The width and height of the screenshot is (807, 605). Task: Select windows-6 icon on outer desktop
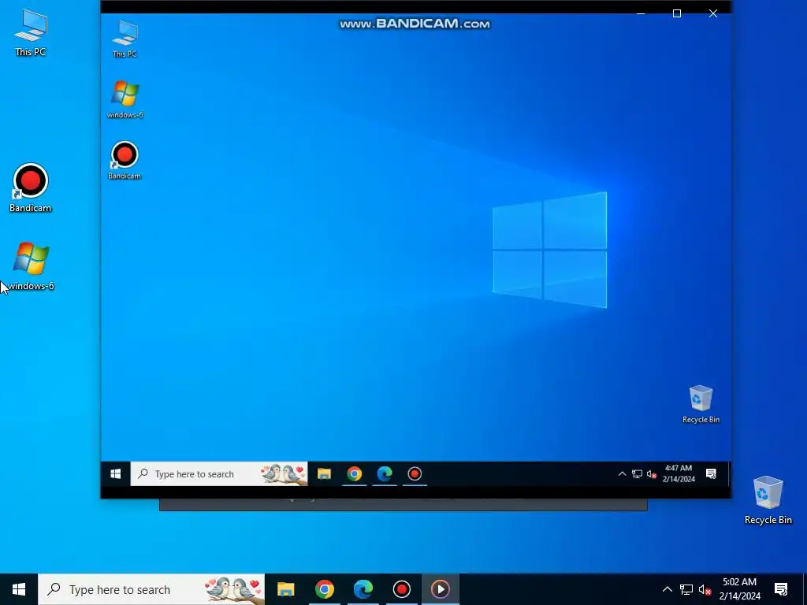pos(31,266)
